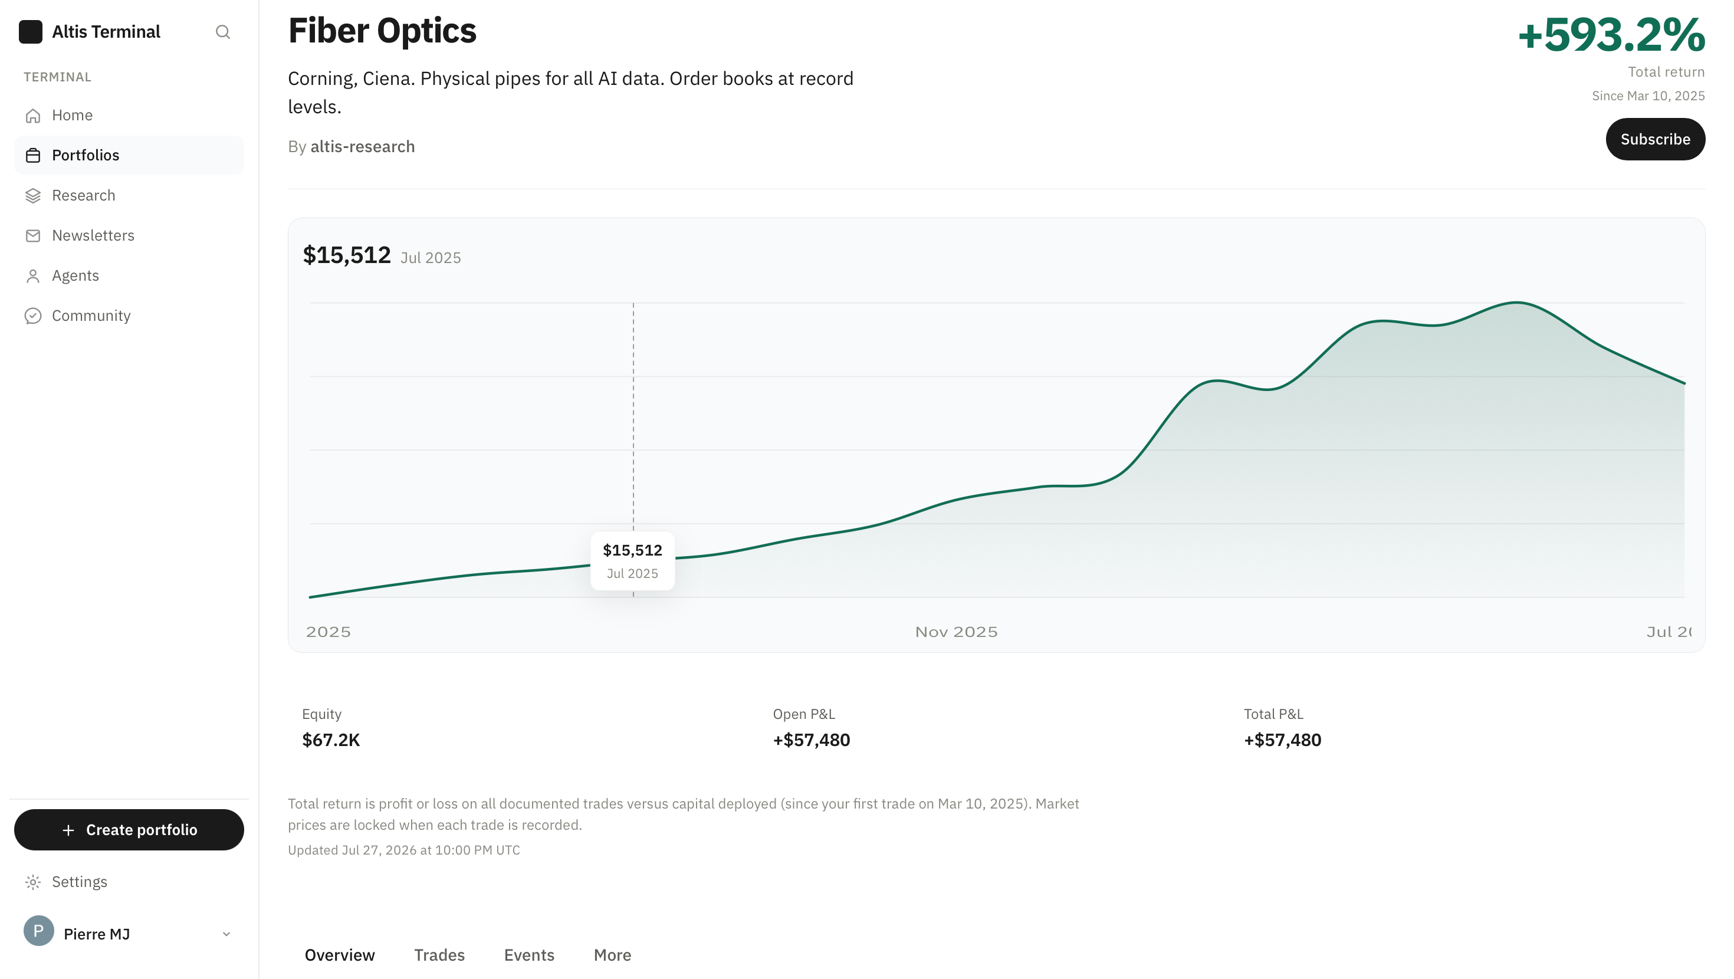The image size is (1734, 979).
Task: Open Research via layers icon
Action: click(33, 195)
